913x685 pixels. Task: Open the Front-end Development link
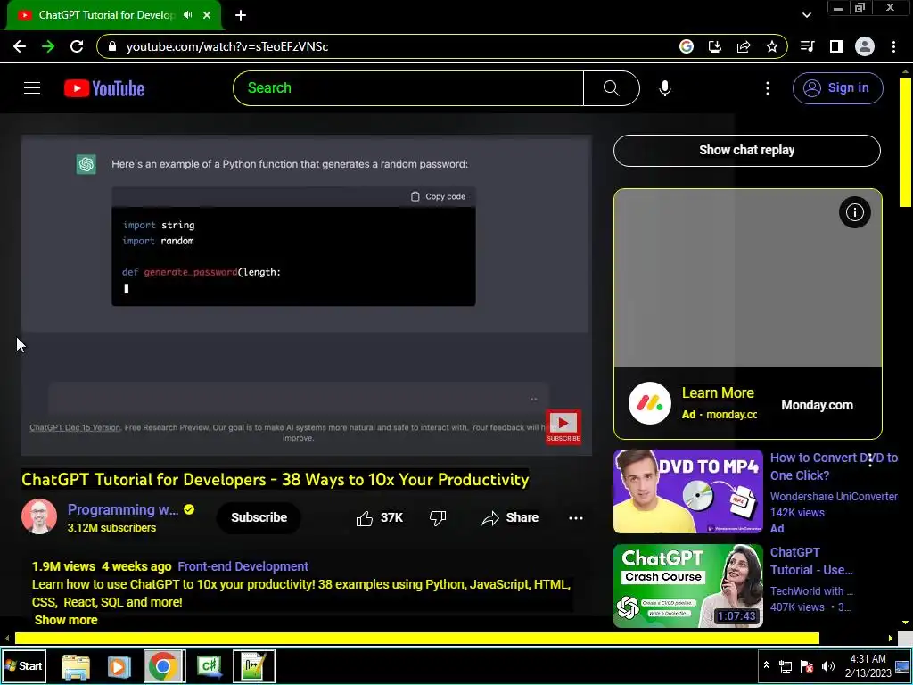pyautogui.click(x=243, y=566)
